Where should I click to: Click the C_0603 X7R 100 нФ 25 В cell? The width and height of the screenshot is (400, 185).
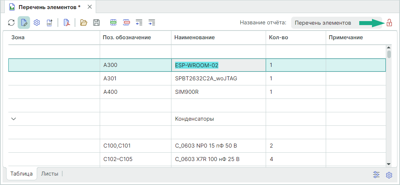pos(218,159)
